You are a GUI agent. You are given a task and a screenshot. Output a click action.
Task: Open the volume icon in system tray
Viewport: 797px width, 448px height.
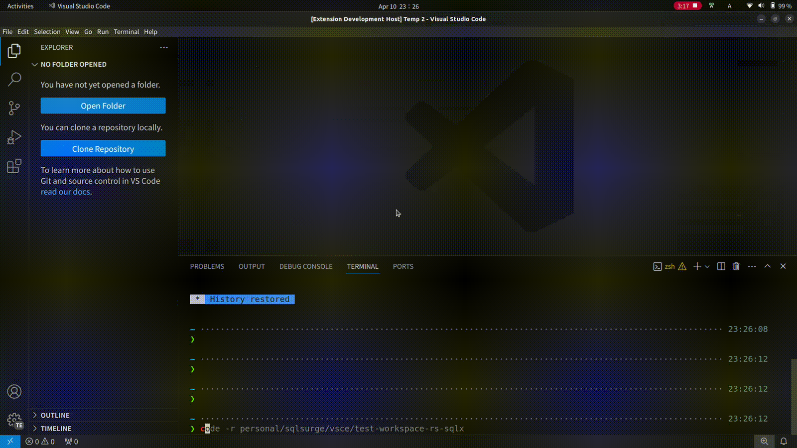click(761, 6)
